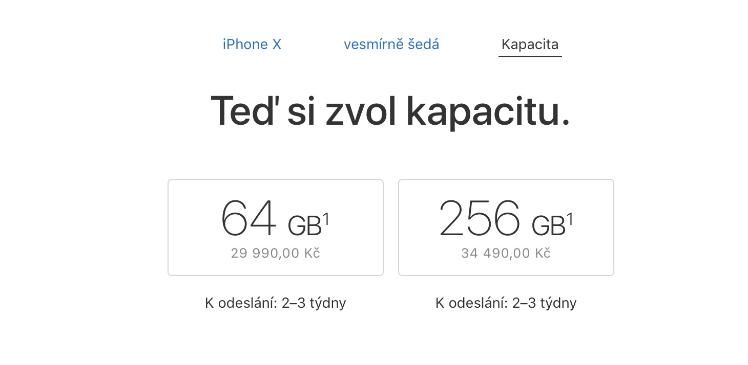Click the GB label in the 256 box
This screenshot has height=365, width=748.
[548, 225]
